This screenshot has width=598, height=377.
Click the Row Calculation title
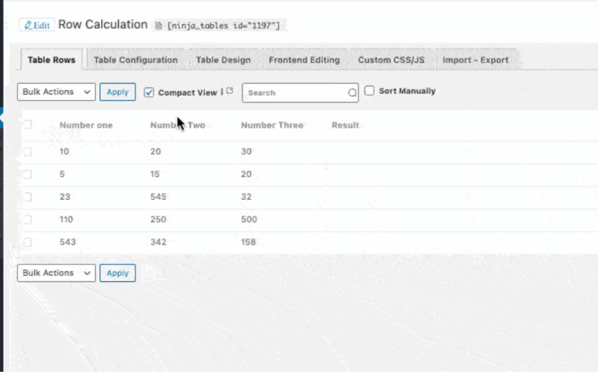(103, 25)
